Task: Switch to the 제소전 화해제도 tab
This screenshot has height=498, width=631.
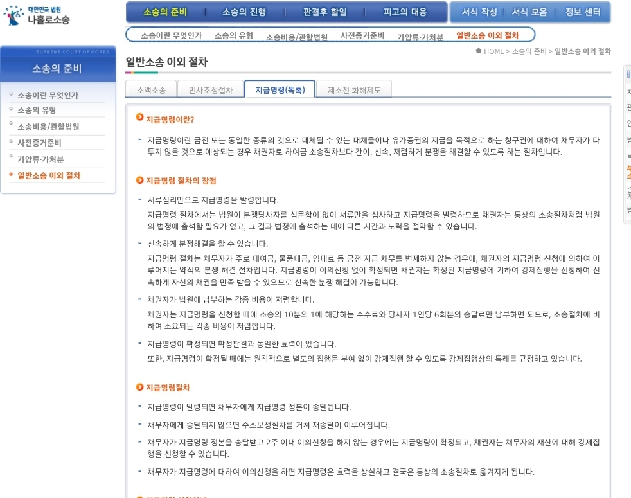Action: [353, 89]
